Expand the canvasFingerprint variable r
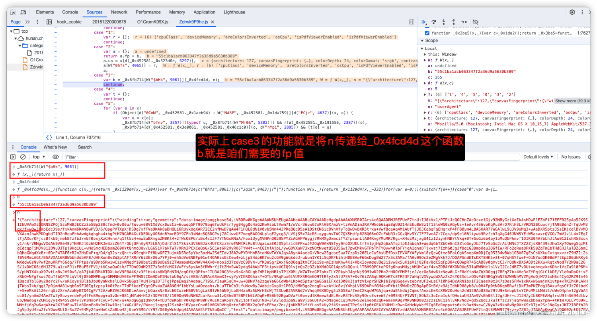 pyautogui.click(x=424, y=112)
